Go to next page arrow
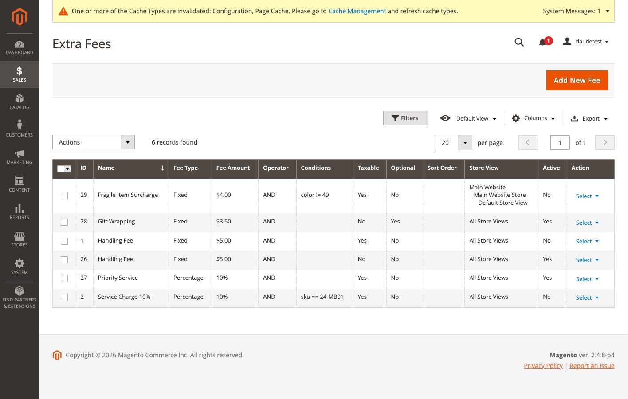 605,142
